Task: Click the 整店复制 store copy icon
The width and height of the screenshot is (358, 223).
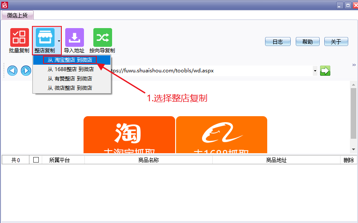Action: (45, 37)
